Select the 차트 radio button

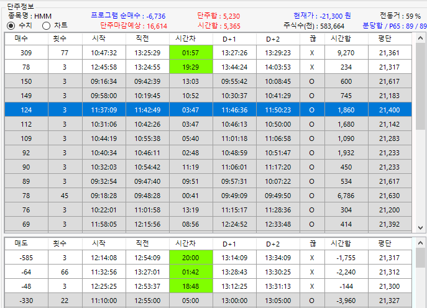click(x=46, y=26)
